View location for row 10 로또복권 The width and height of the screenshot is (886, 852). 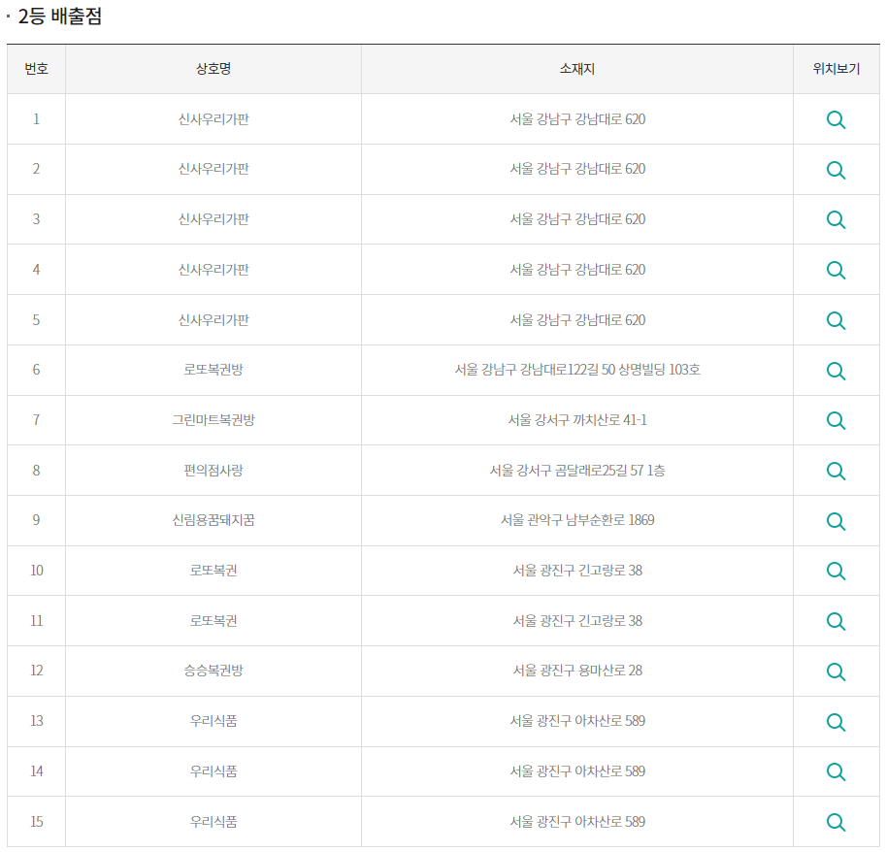coord(836,571)
